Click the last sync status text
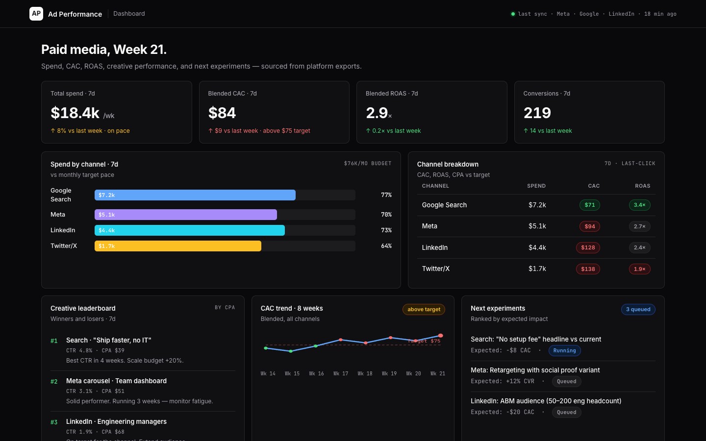706x441 pixels. tap(597, 14)
